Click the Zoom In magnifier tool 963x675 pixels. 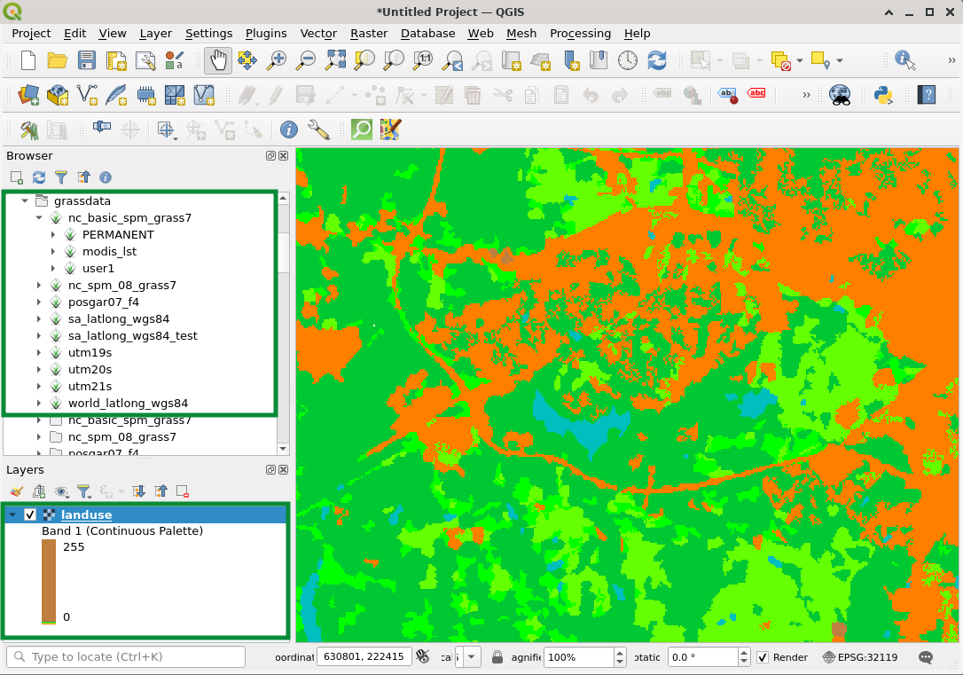(277, 60)
